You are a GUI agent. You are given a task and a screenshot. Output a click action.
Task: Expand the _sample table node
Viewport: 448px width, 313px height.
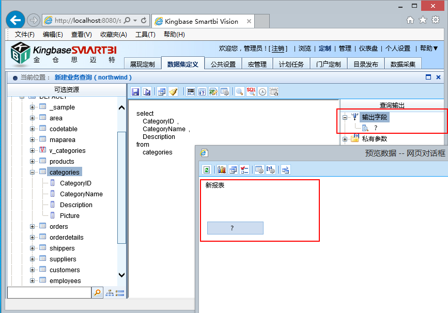32,107
